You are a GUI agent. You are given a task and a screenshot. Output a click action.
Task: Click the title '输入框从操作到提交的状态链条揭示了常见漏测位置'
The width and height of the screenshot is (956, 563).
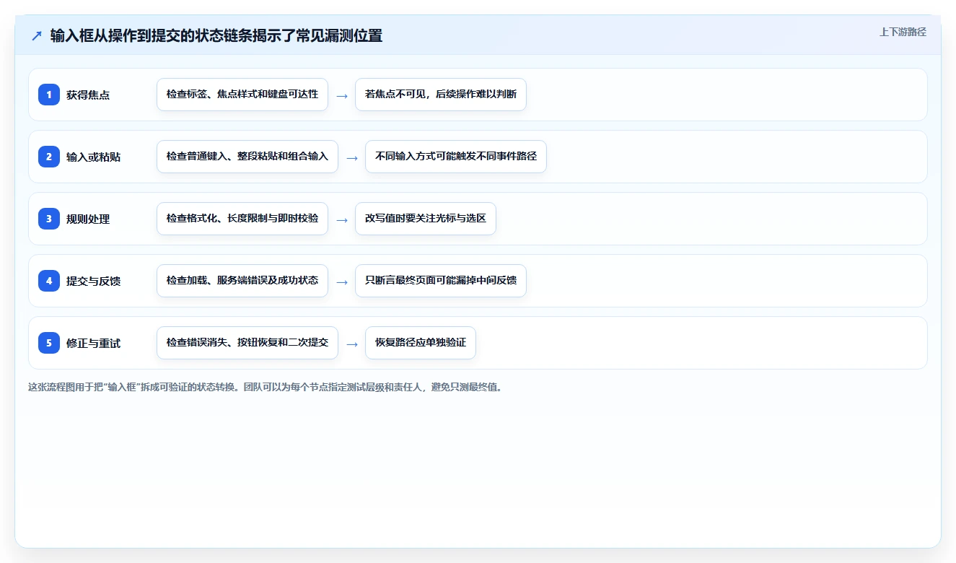[216, 35]
